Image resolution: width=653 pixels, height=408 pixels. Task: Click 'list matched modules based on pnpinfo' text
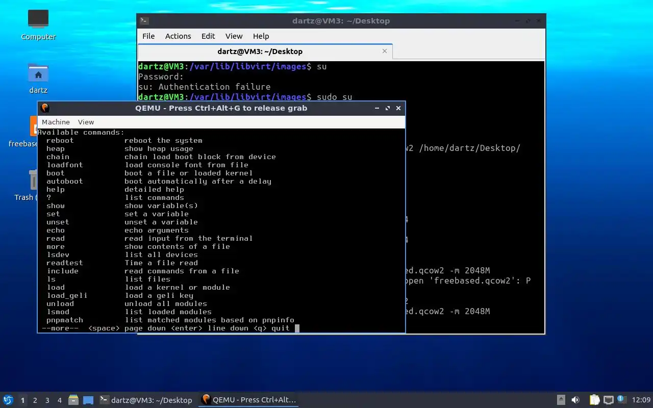209,320
